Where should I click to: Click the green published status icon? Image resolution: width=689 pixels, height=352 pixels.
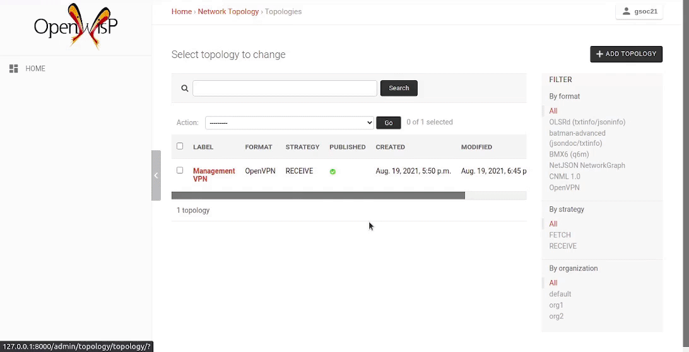coord(333,172)
